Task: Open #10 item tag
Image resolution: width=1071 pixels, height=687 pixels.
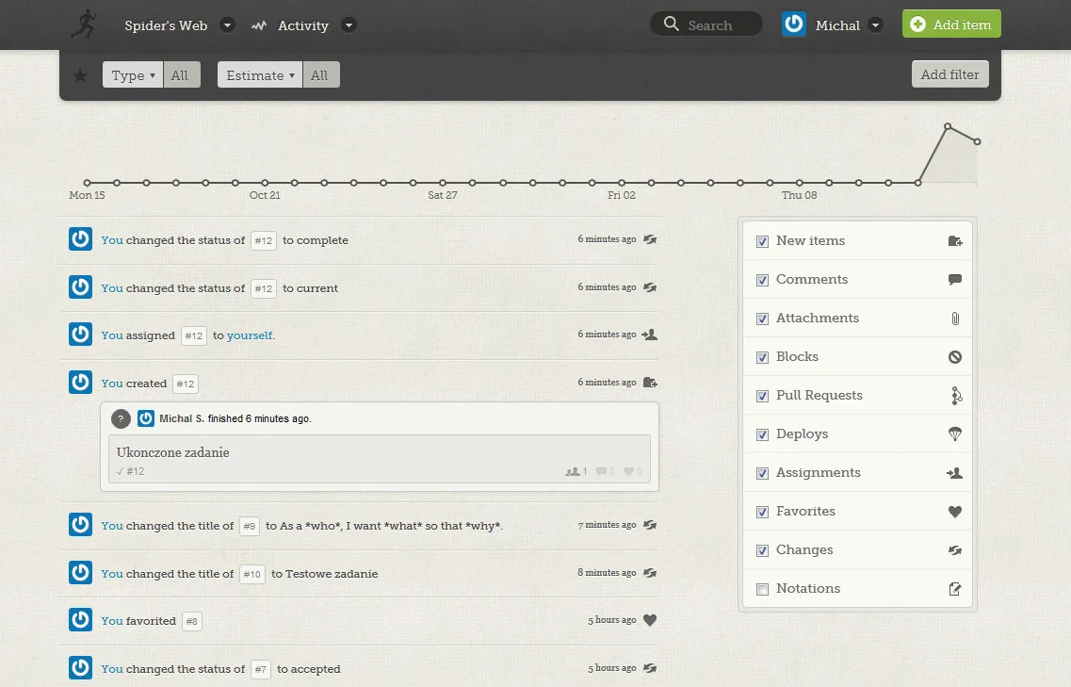Action: click(252, 574)
